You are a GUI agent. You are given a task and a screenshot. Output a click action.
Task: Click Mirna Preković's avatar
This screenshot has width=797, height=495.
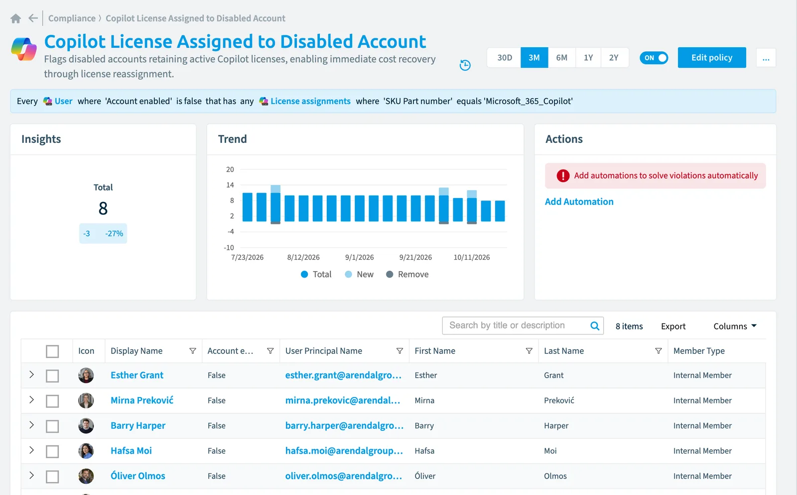[x=86, y=400]
